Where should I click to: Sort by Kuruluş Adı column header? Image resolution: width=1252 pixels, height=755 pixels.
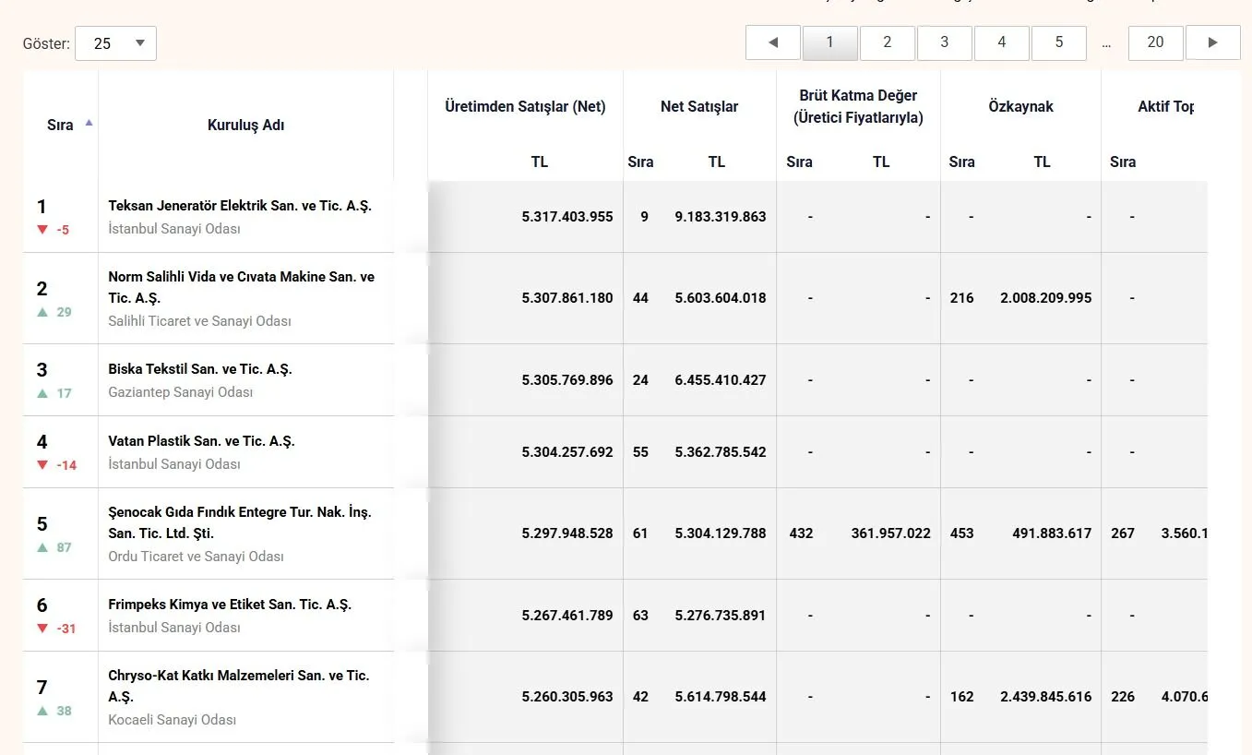246,126
